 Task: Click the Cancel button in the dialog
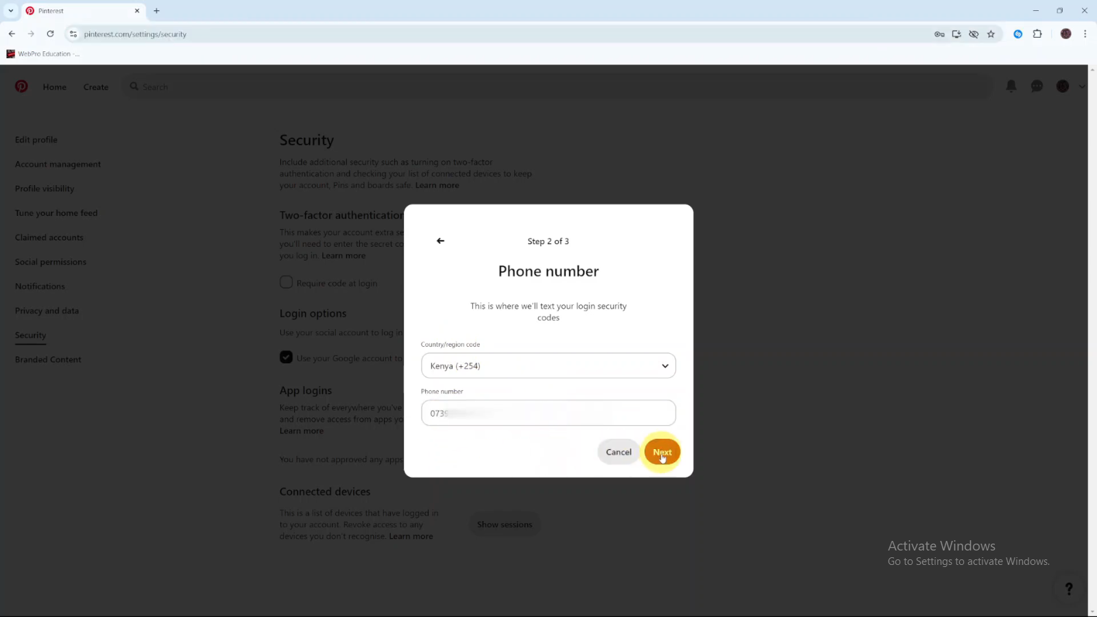618,452
